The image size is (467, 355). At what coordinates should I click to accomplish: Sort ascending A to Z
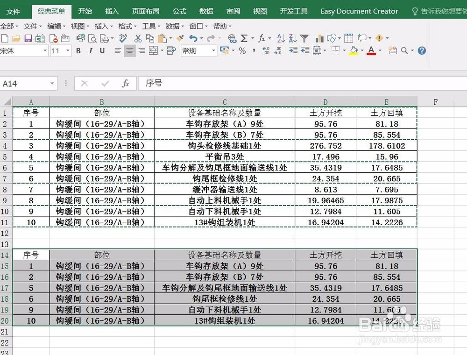(280, 38)
